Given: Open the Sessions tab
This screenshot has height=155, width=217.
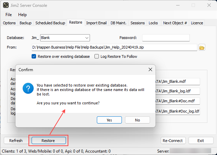Looking at the screenshot, I should pyautogui.click(x=138, y=23).
